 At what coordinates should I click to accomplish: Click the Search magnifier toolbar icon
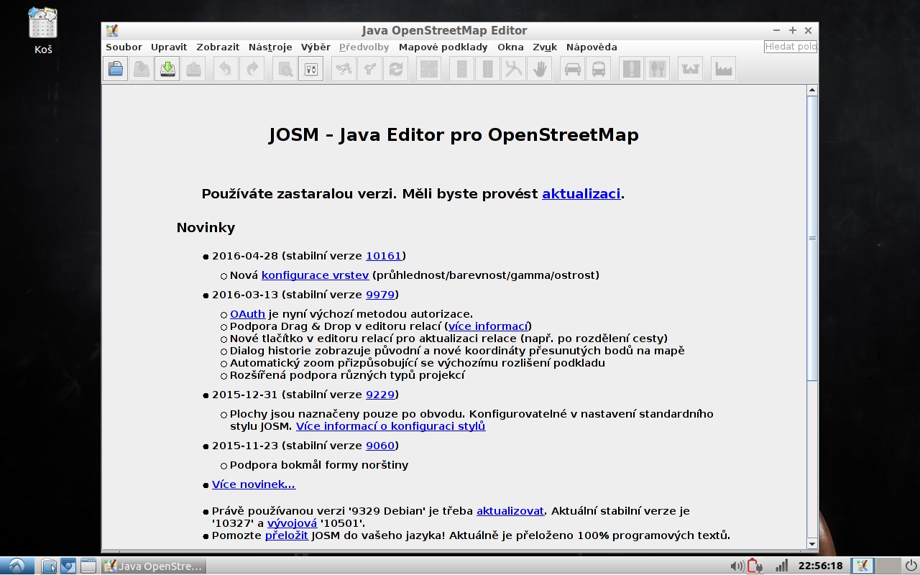(x=285, y=69)
